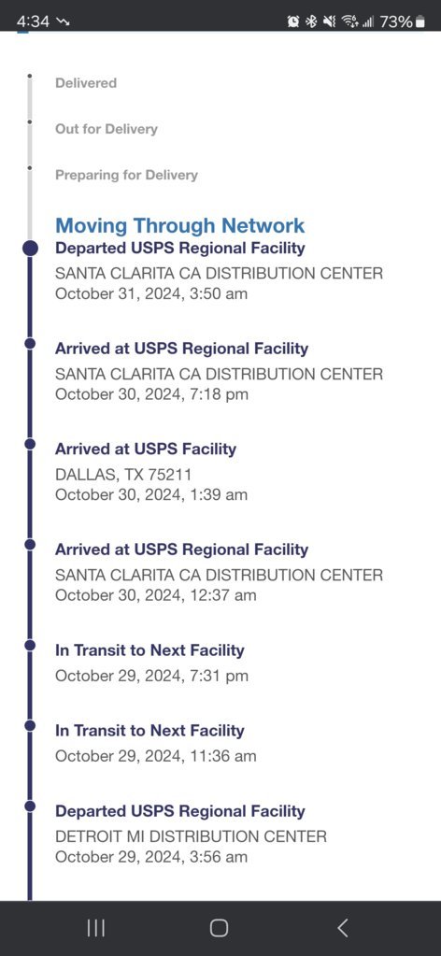441x956 pixels.
Task: Select the Out for Delivery step
Action: tap(107, 129)
